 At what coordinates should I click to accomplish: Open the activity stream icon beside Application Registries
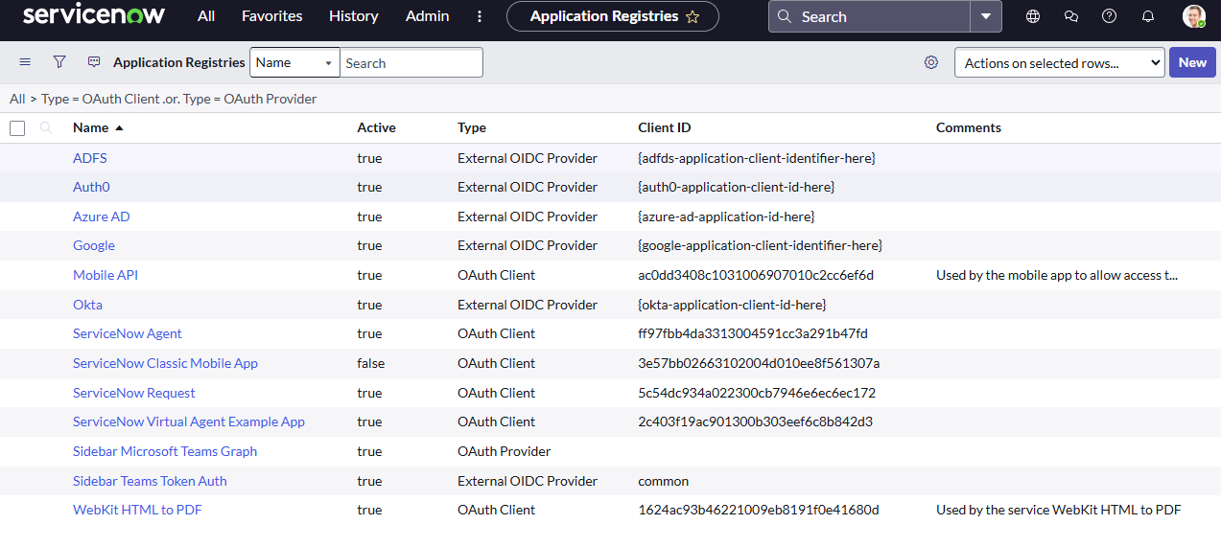pos(94,62)
